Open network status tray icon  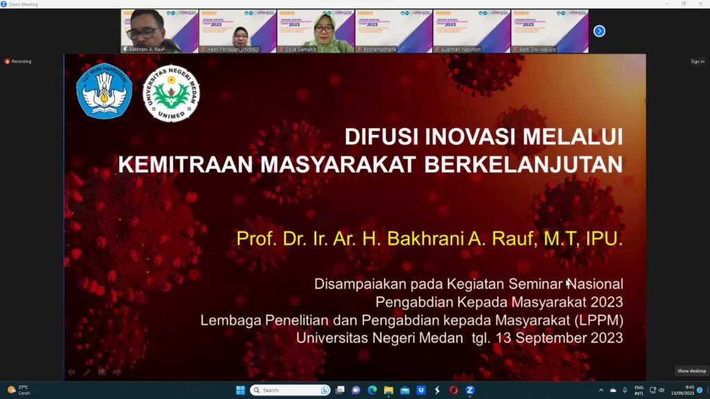click(652, 390)
